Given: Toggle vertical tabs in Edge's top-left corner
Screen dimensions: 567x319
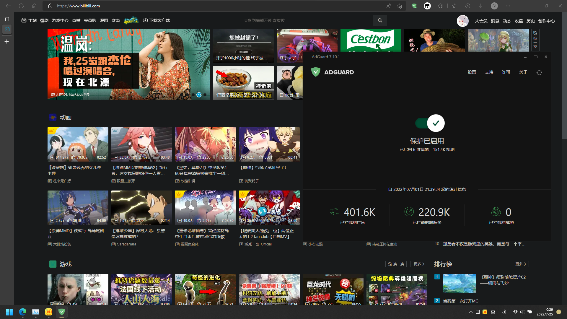Looking at the screenshot, I should coord(7,19).
